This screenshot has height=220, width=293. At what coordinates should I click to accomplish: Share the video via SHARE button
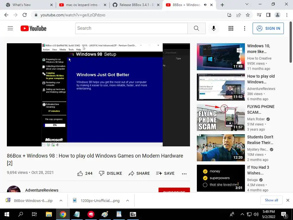(139, 173)
